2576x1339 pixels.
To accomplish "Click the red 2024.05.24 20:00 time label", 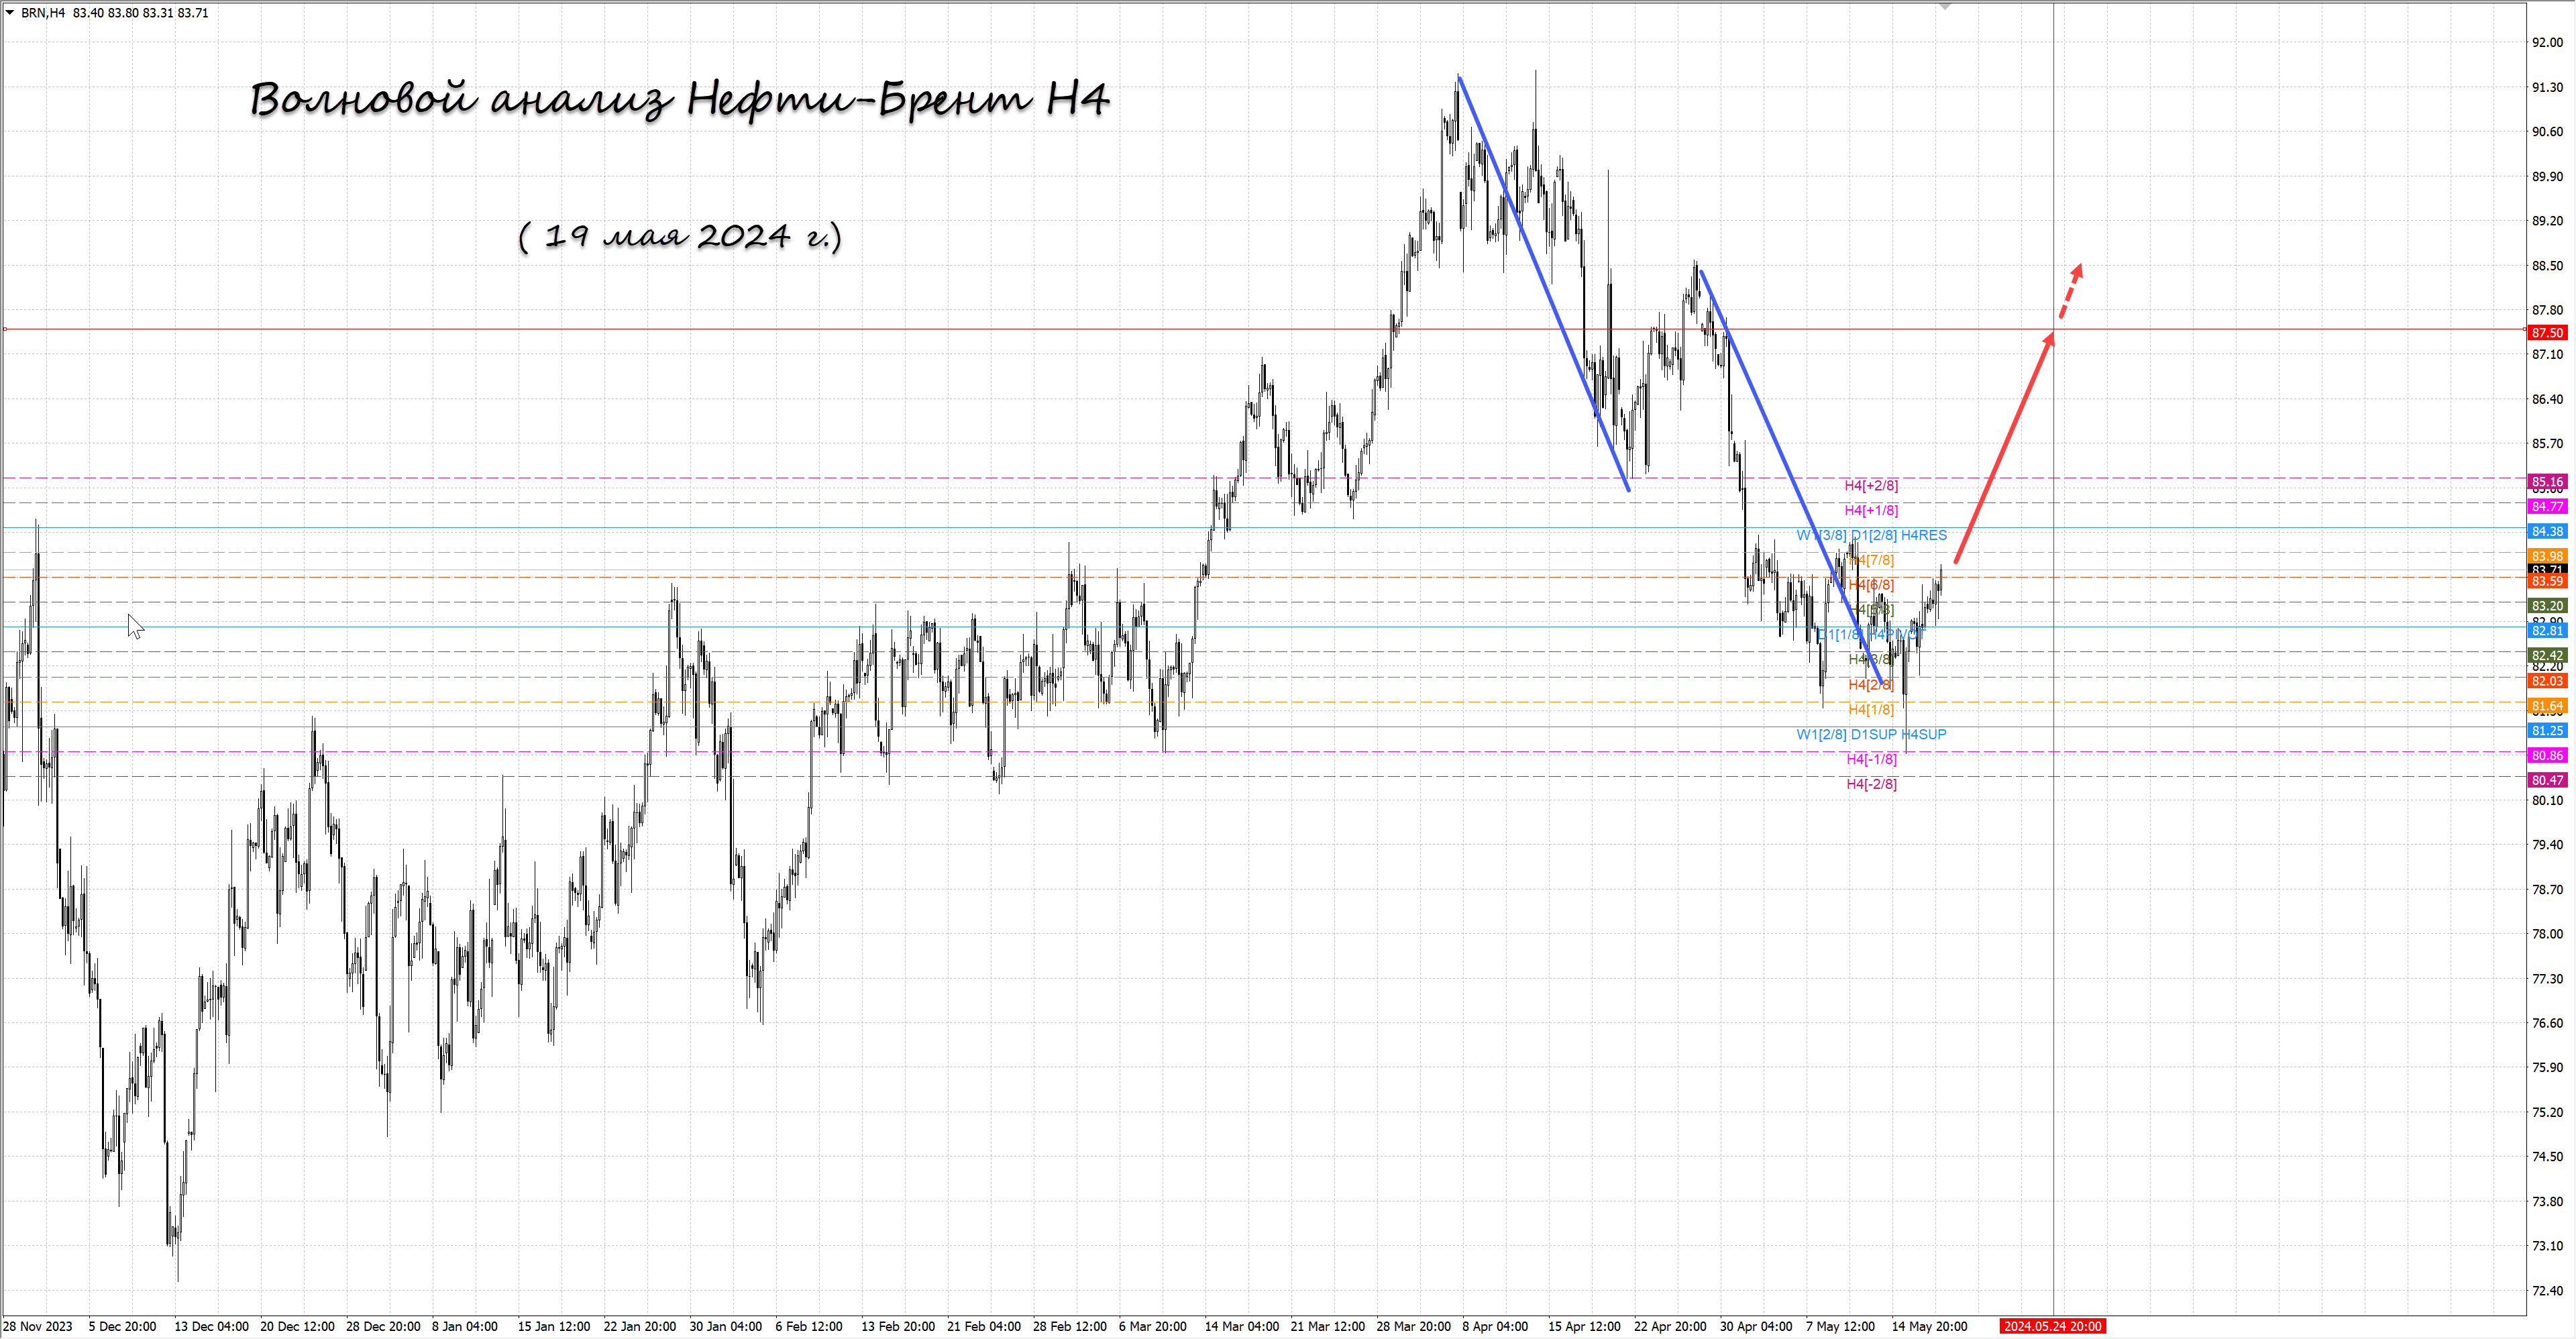I will pos(2052,1326).
